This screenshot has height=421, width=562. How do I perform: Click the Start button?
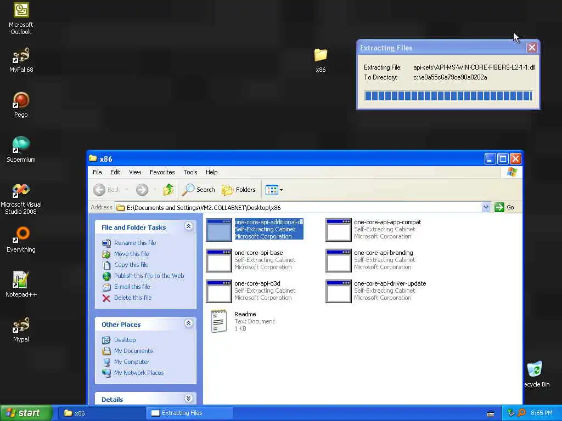pyautogui.click(x=26, y=413)
